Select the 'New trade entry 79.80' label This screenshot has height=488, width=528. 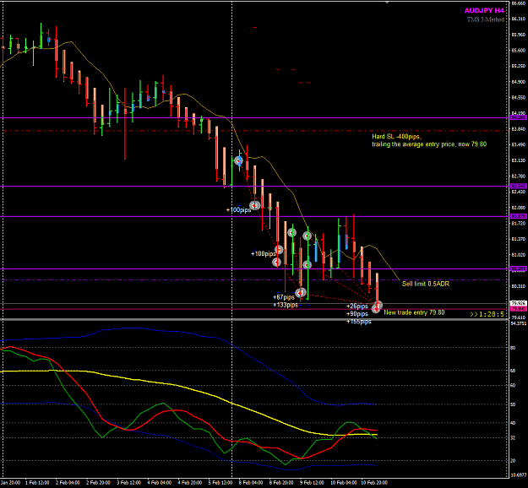pyautogui.click(x=414, y=312)
